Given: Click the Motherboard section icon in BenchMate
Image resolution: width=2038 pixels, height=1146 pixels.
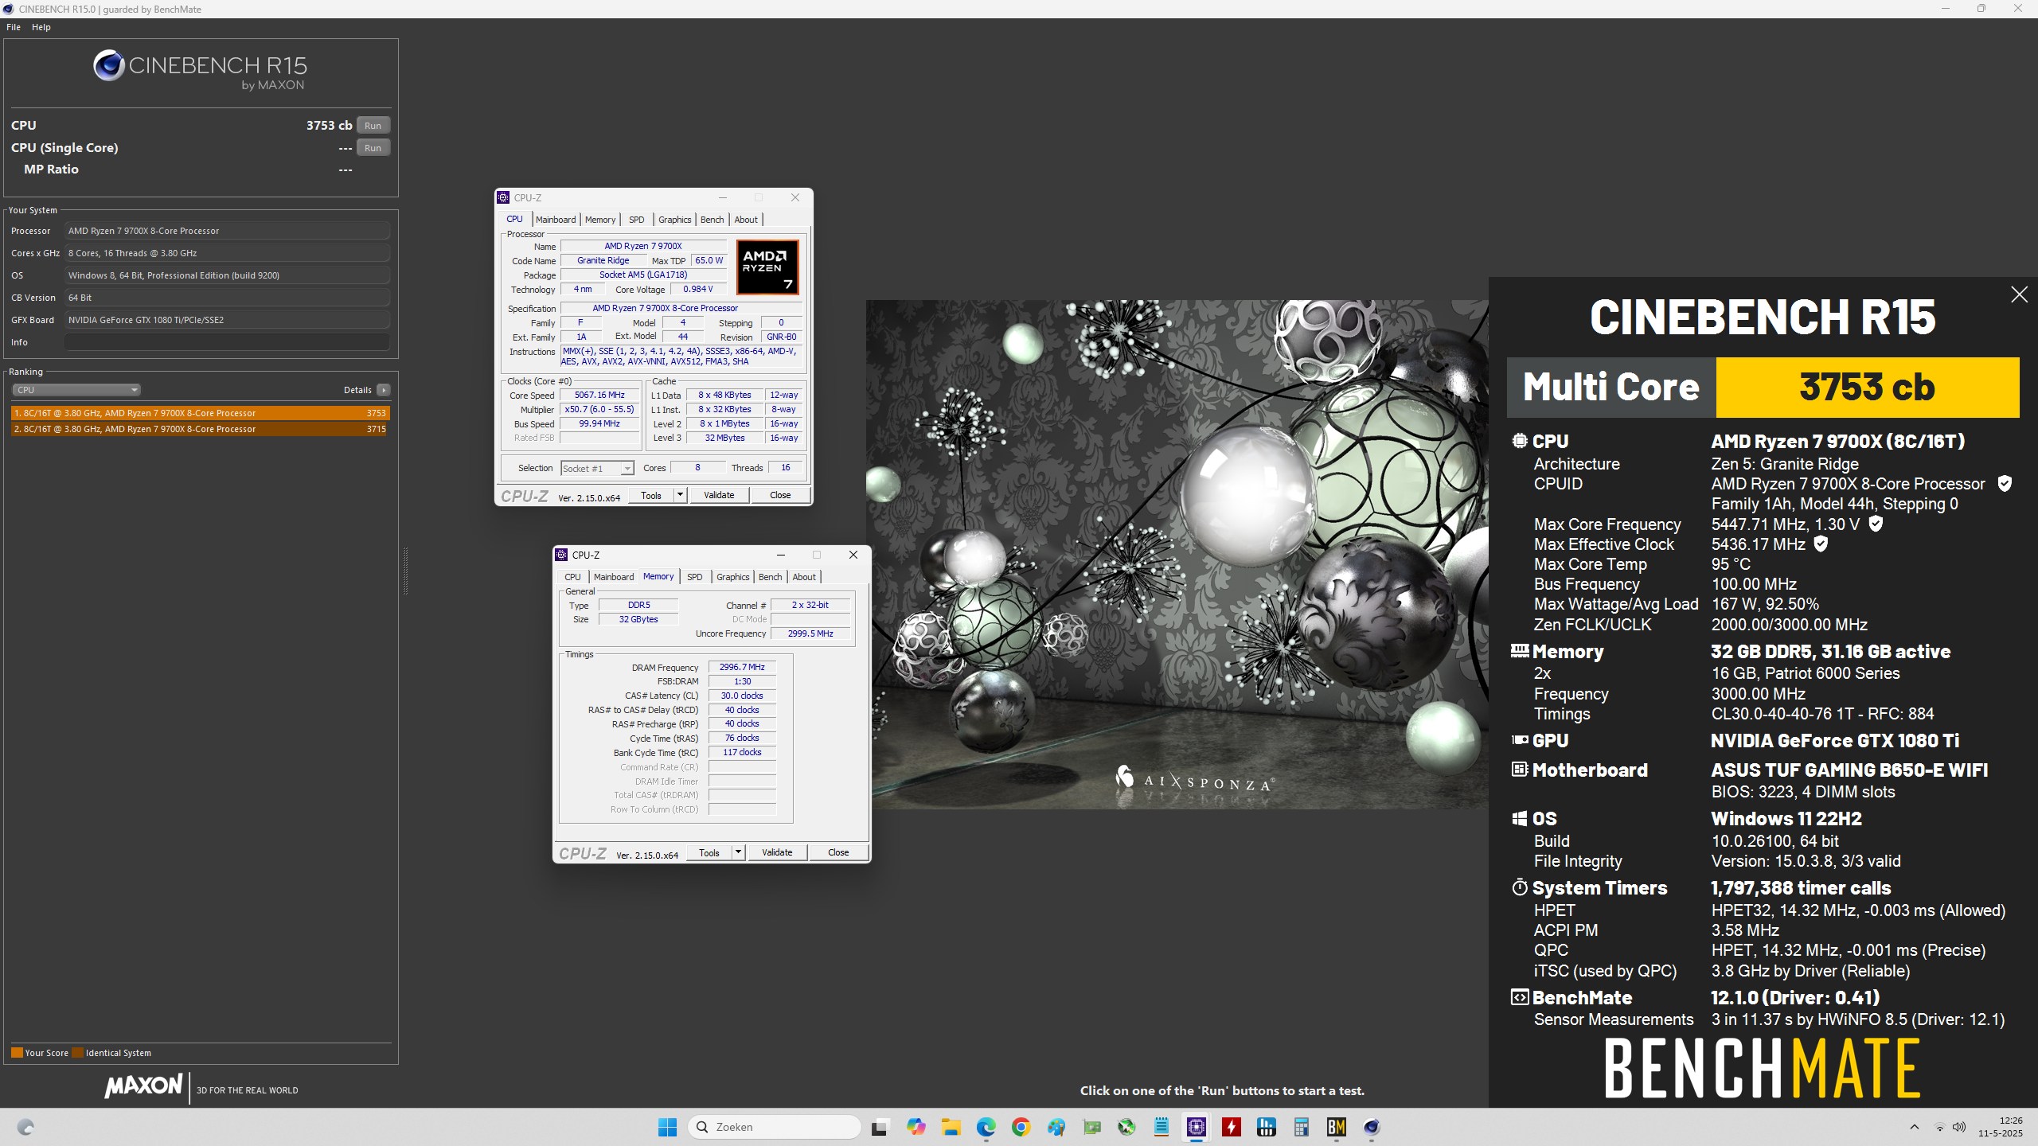Looking at the screenshot, I should (x=1520, y=770).
